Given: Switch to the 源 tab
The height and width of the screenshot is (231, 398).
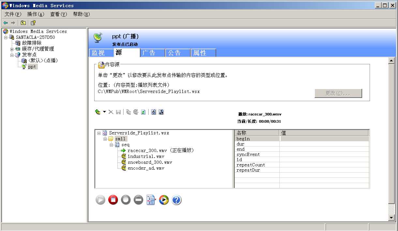Looking at the screenshot, I should click(x=127, y=53).
